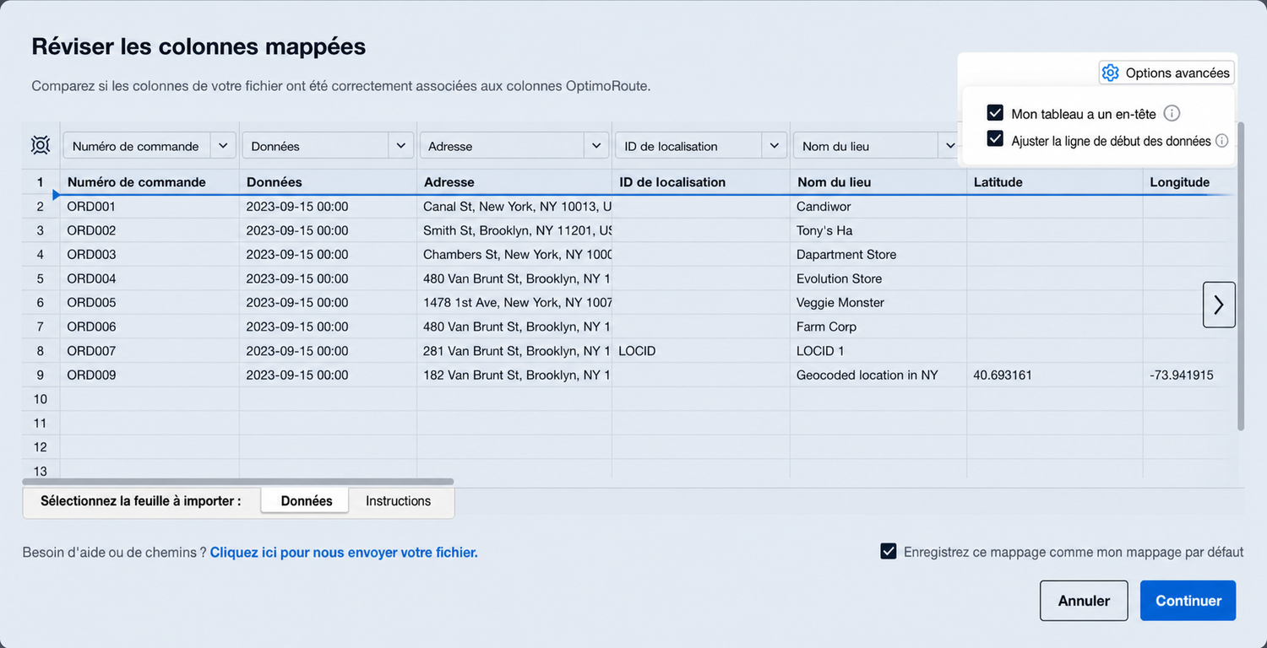Select the cell ORD001
Screen dimensions: 1267x648
150,207
